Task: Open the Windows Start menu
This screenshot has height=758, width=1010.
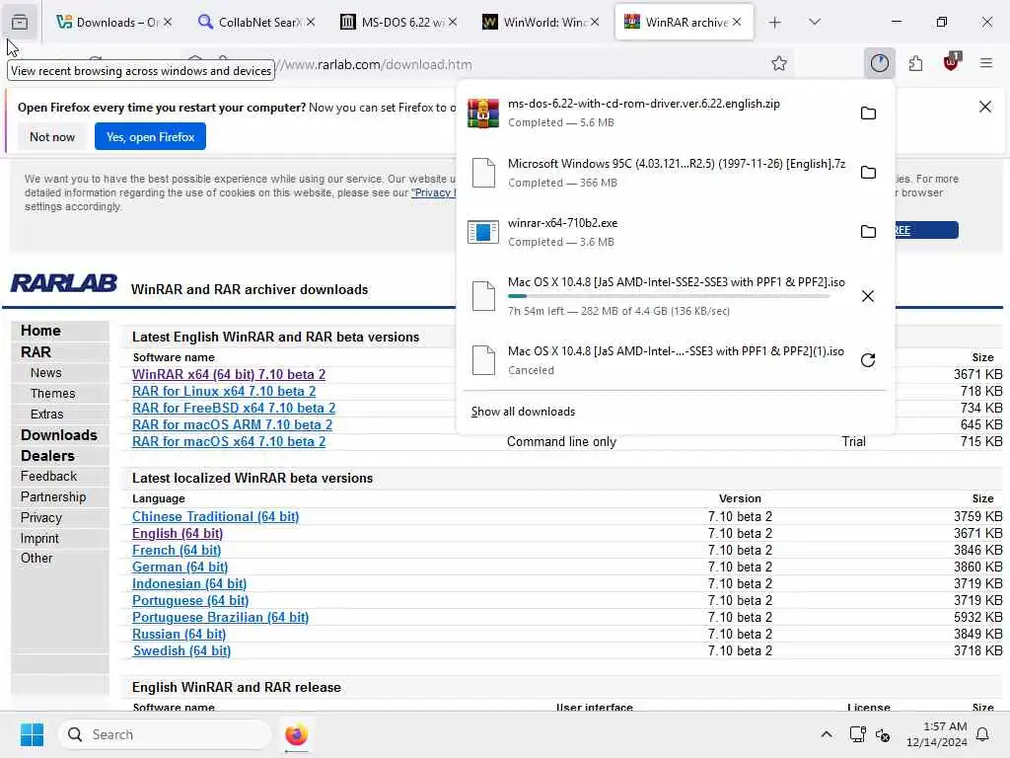Action: pos(32,734)
